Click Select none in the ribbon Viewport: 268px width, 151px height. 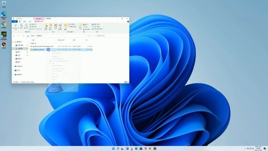click(x=96, y=27)
